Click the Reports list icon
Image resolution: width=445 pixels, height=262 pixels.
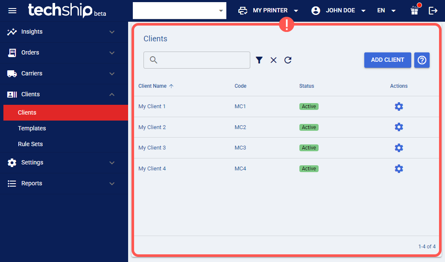point(12,184)
